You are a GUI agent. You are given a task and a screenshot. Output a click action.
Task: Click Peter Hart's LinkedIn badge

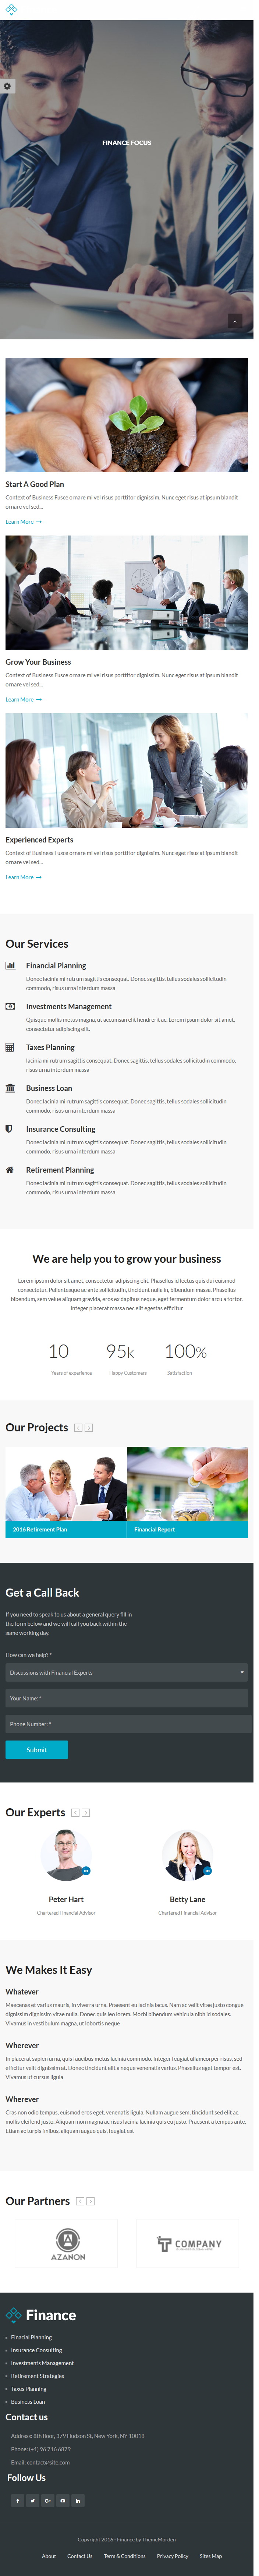[x=87, y=1870]
